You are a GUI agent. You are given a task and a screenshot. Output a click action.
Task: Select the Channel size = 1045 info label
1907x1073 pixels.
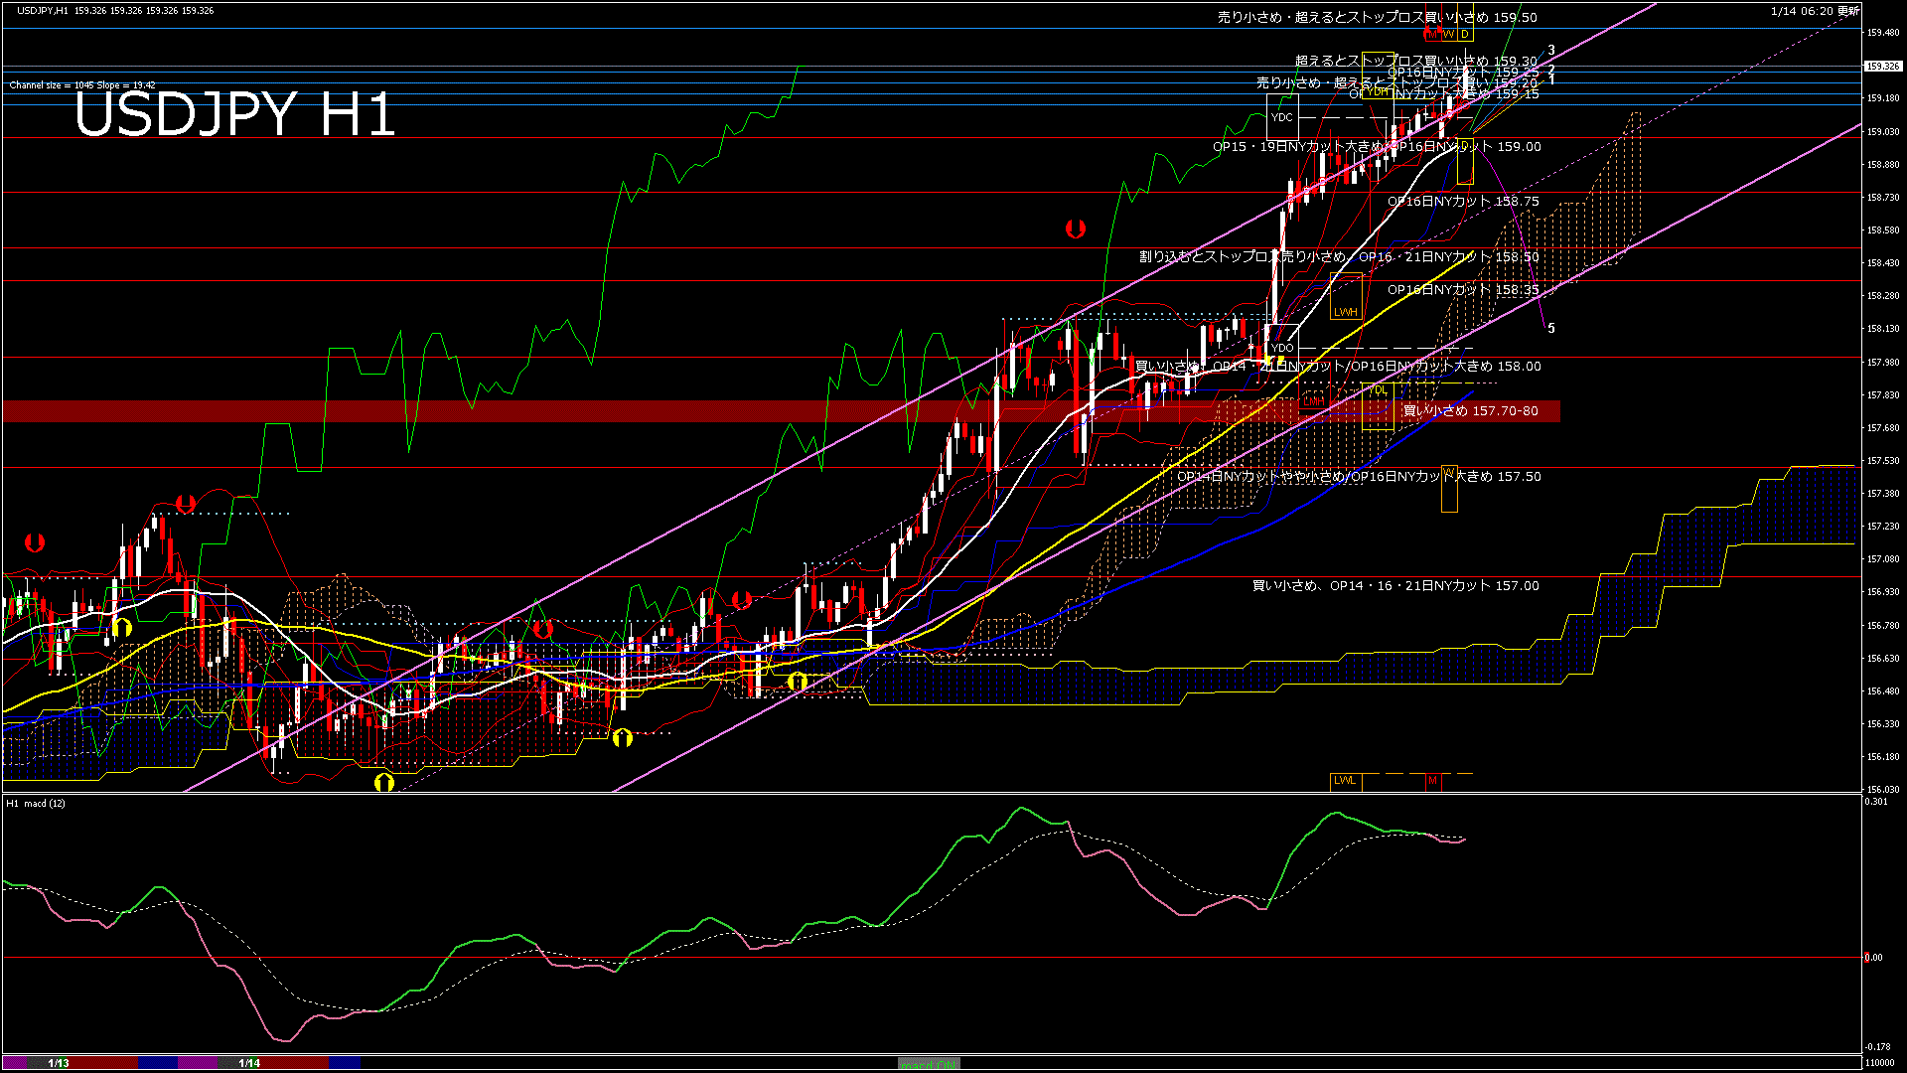[x=62, y=84]
